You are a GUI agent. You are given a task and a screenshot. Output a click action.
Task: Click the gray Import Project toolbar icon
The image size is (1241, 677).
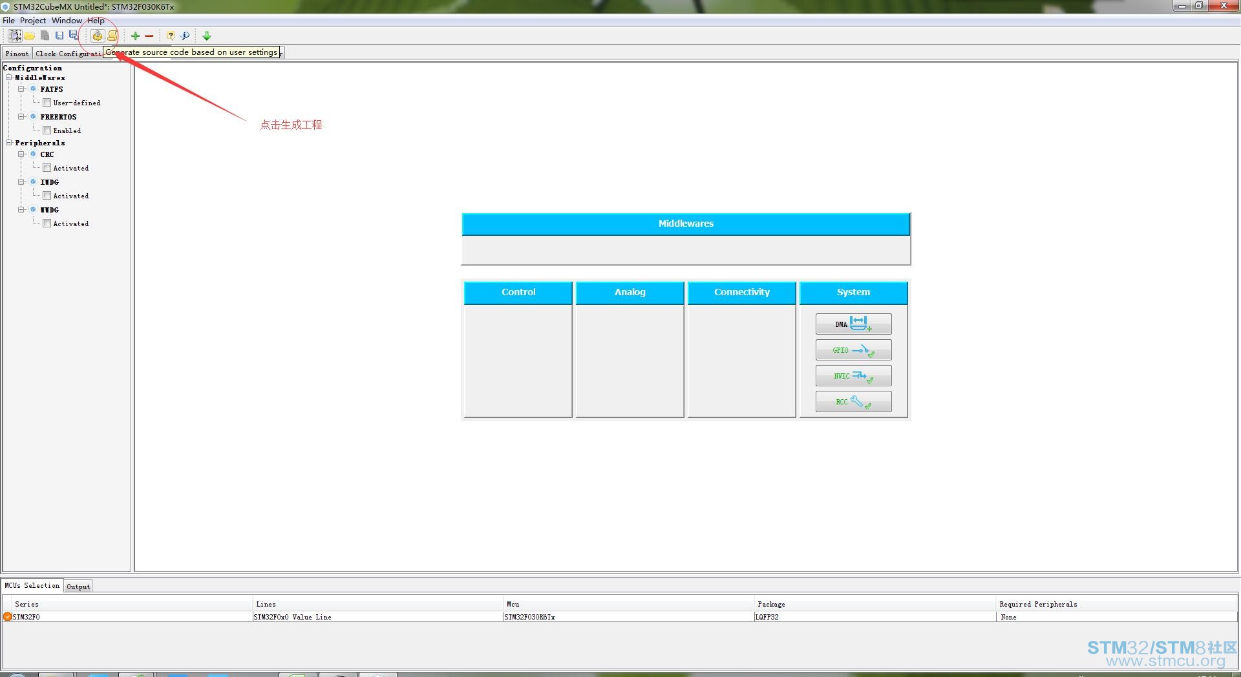pos(45,36)
